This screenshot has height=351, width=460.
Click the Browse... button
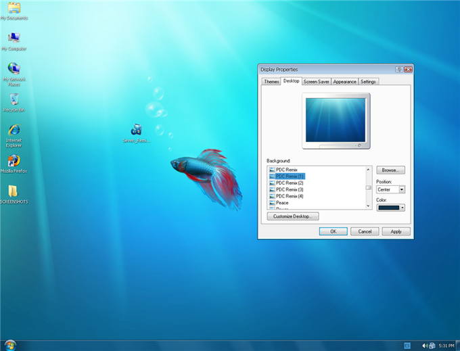point(390,170)
